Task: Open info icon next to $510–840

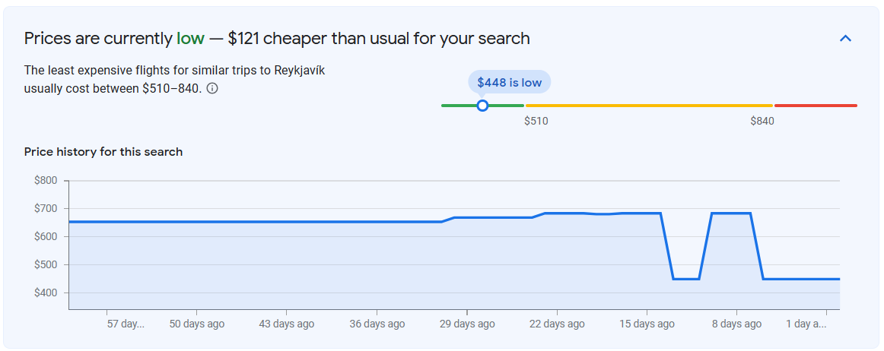Action: coord(212,88)
